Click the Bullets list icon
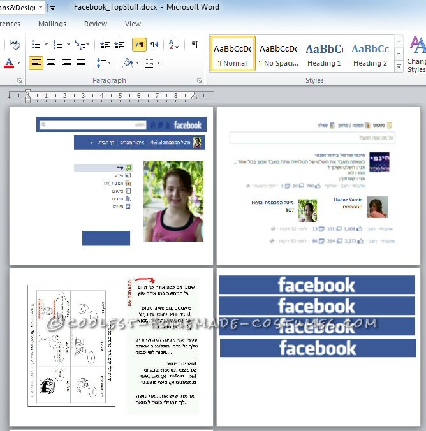426x431 pixels. 36,44
